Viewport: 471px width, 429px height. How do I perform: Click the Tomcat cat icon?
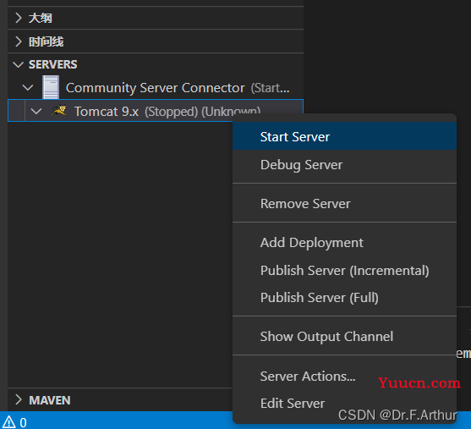point(59,110)
